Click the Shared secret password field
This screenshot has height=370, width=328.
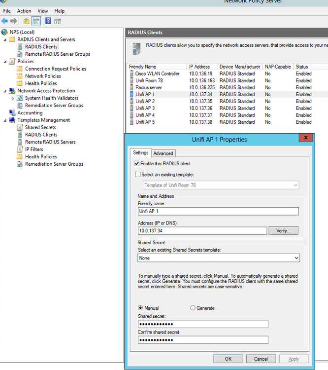click(203, 324)
